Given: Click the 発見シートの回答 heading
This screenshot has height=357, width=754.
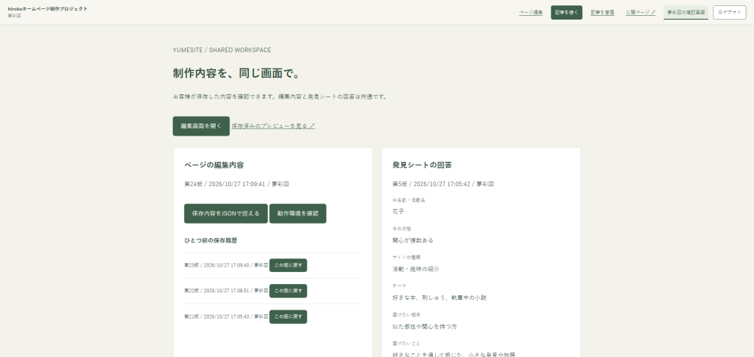Looking at the screenshot, I should click(422, 165).
